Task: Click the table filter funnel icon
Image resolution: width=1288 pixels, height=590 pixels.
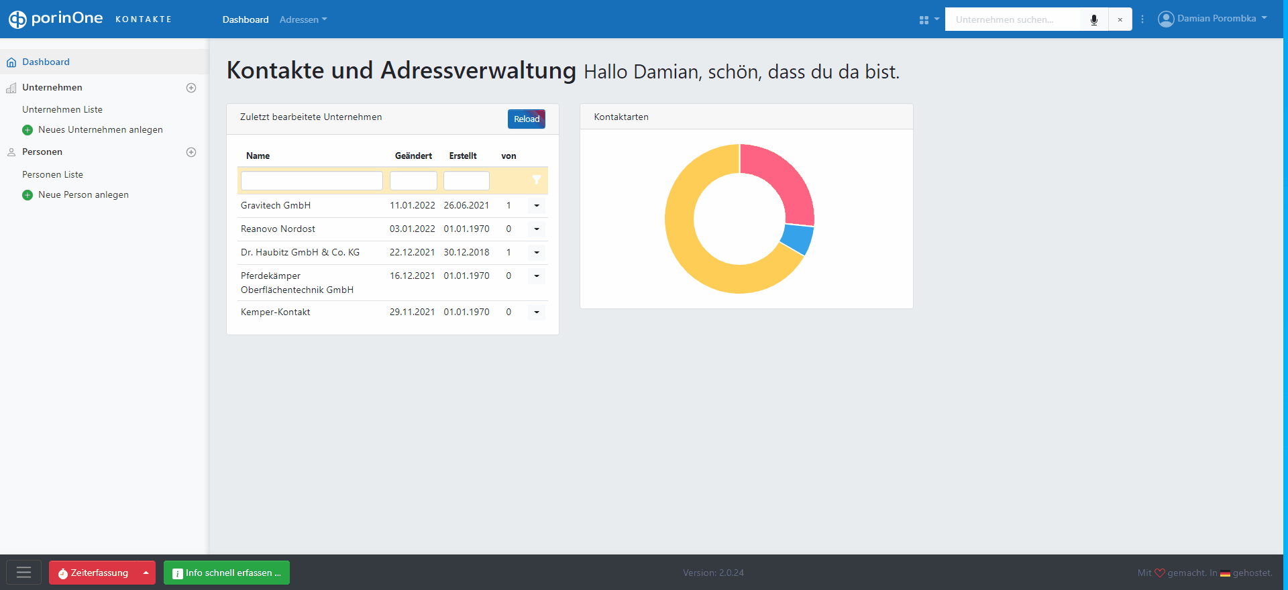Action: click(536, 180)
